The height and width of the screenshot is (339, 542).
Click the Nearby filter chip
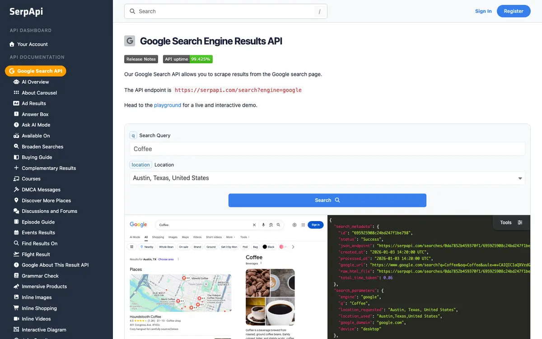click(x=147, y=247)
